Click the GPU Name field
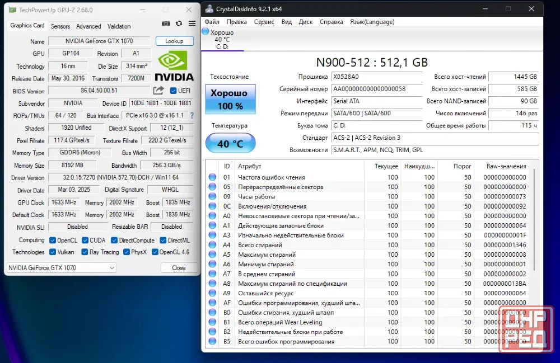Image resolution: width=560 pixels, height=363 pixels. pyautogui.click(x=99, y=41)
